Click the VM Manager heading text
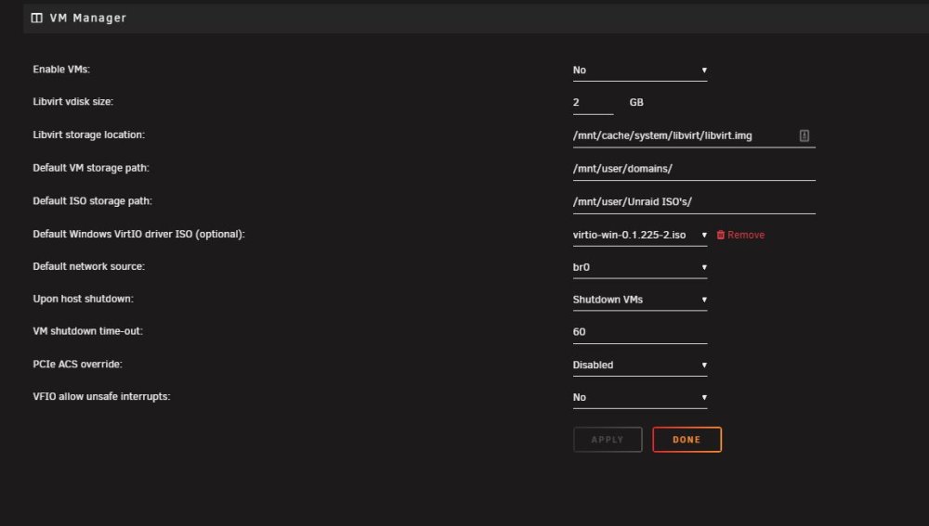Image resolution: width=929 pixels, height=526 pixels. [87, 18]
